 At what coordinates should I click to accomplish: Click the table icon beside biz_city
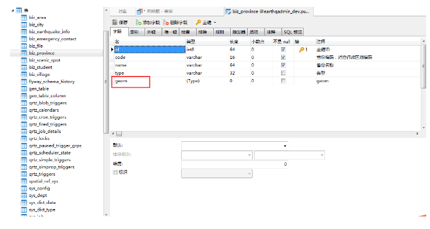(24, 25)
